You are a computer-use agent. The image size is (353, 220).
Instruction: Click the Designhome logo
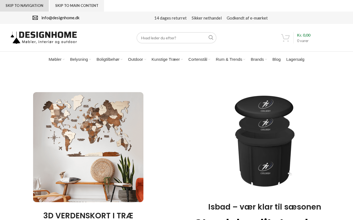pyautogui.click(x=44, y=38)
